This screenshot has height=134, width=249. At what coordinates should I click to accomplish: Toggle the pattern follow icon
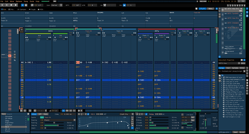(22, 5)
